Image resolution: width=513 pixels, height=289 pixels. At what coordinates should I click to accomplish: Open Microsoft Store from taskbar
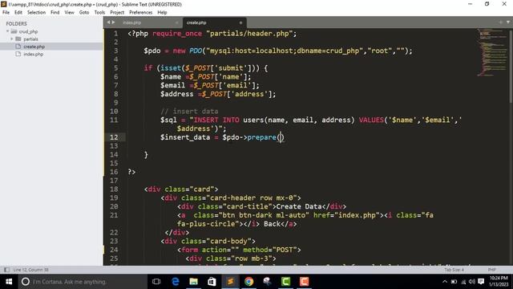(x=212, y=282)
